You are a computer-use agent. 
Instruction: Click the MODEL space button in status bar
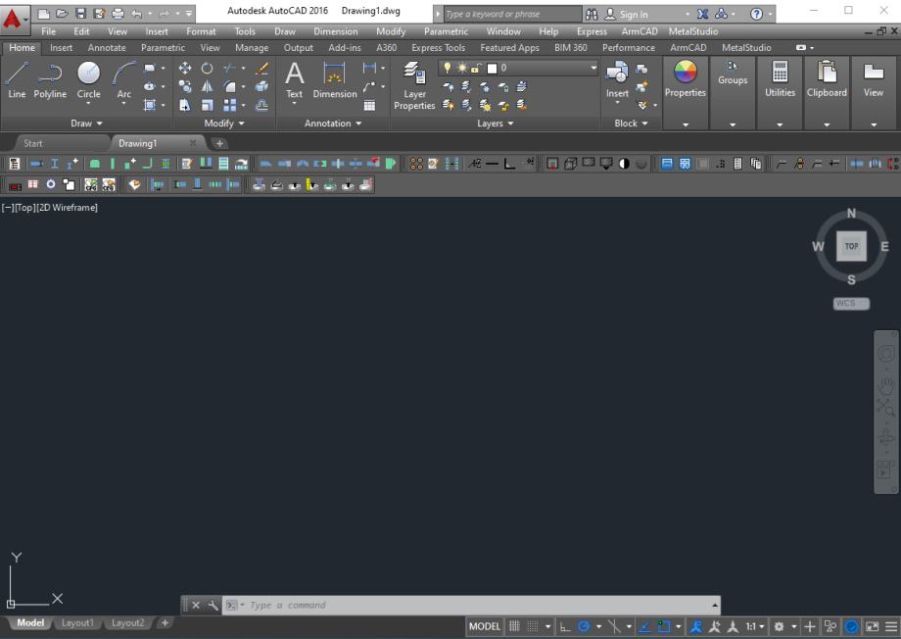485,626
